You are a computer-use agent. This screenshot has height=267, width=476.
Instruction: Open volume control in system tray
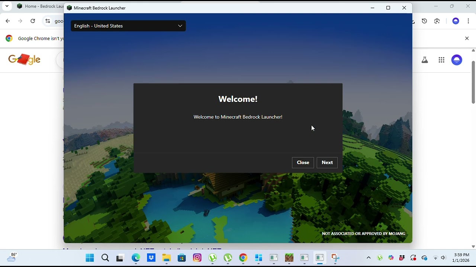443,258
